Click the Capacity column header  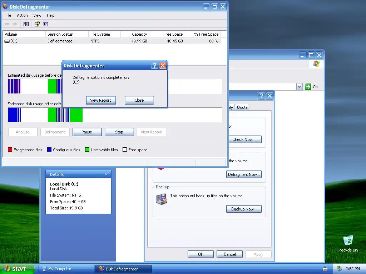coord(135,34)
